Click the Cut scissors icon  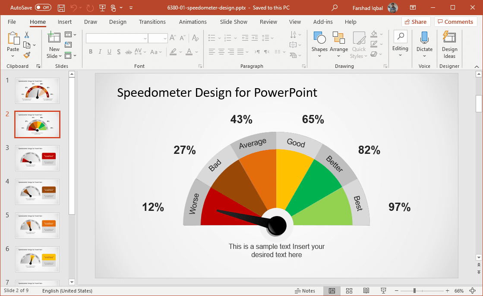[27, 35]
